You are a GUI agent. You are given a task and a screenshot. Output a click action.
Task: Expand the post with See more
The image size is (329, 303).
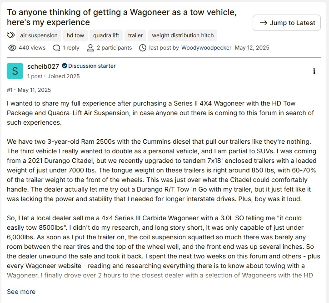click(x=21, y=292)
